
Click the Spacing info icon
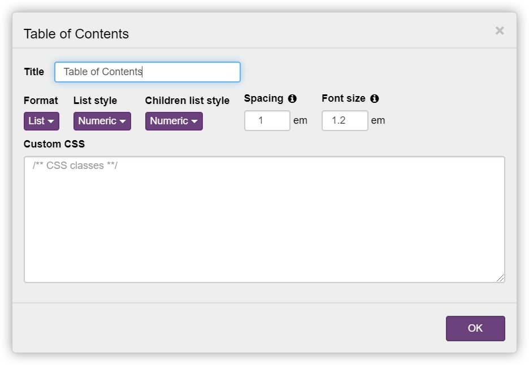(292, 98)
